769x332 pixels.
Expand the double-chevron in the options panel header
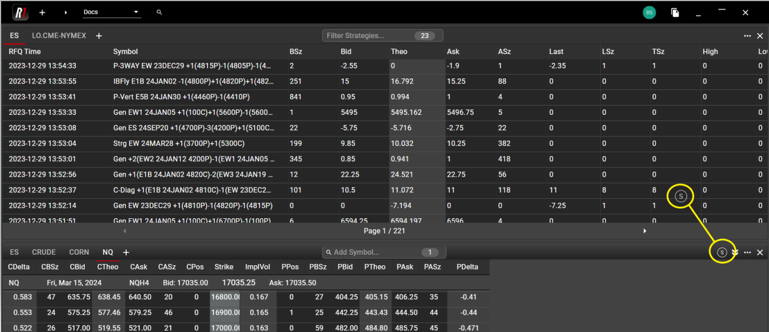click(x=735, y=252)
